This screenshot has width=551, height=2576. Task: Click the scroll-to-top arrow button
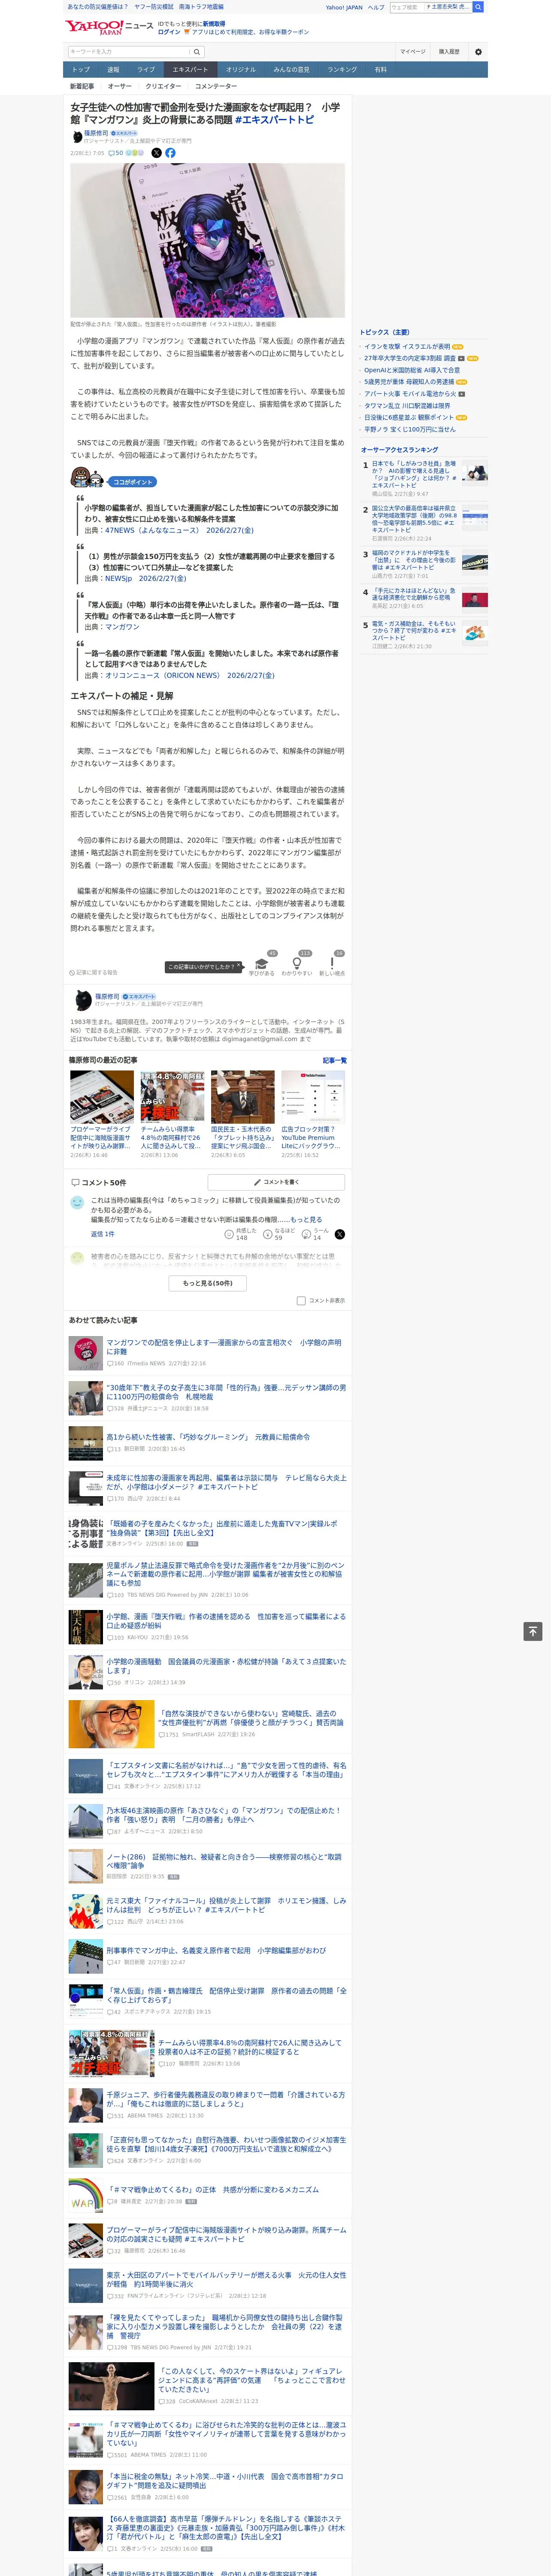click(x=533, y=1631)
